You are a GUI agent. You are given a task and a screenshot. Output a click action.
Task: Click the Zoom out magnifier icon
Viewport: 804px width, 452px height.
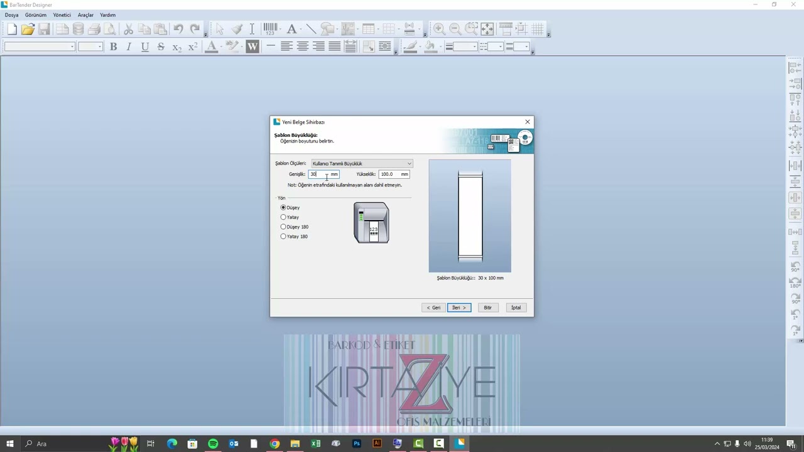coord(455,29)
